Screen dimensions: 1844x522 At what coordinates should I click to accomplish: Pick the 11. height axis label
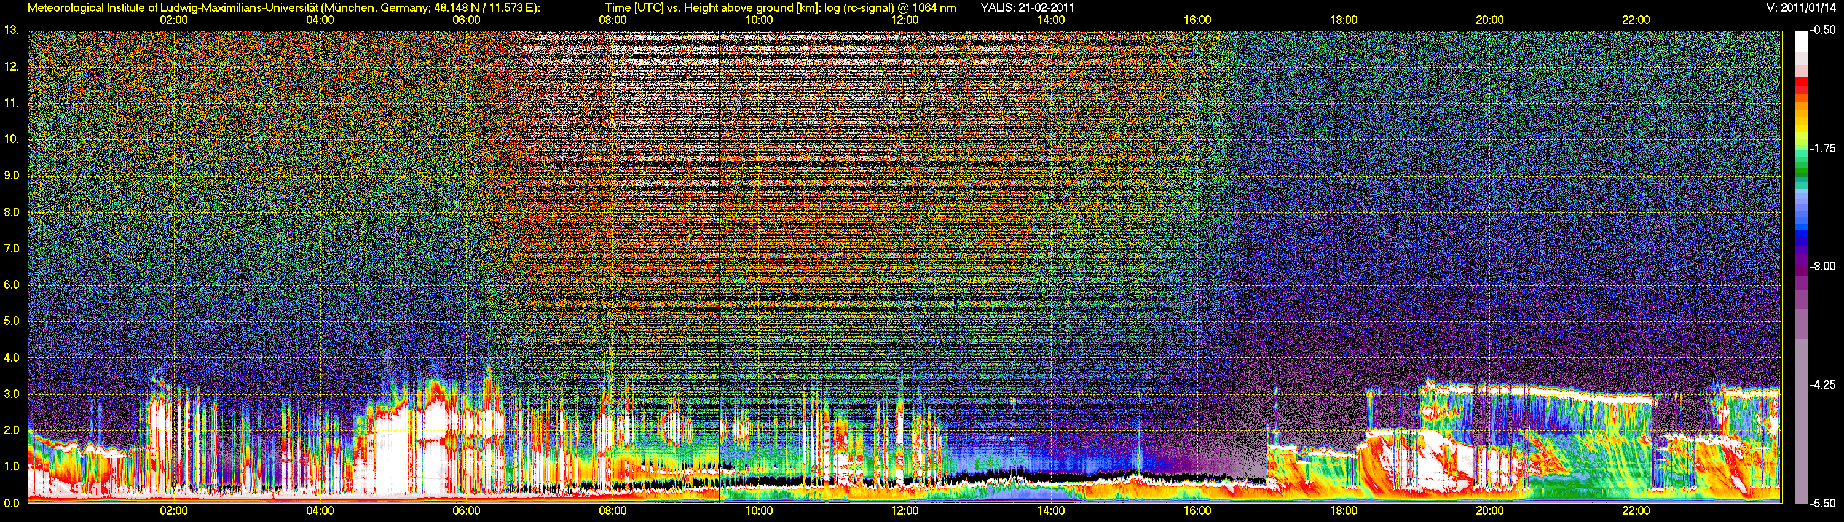[x=12, y=103]
